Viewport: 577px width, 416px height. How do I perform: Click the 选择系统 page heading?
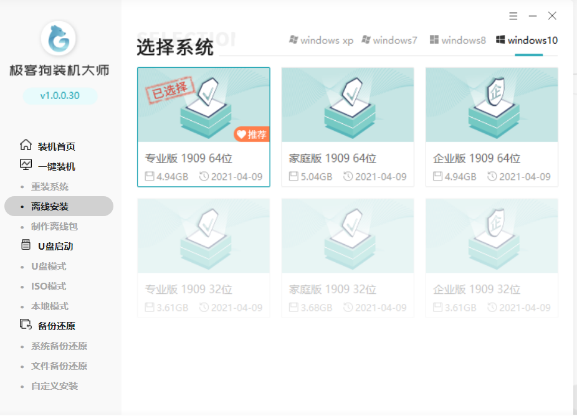pos(175,47)
